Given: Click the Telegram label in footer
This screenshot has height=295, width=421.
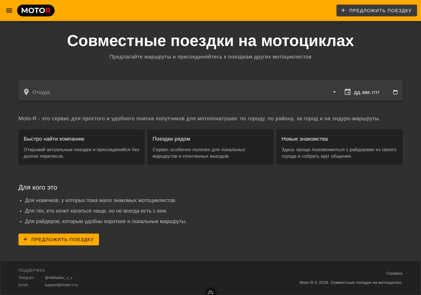Looking at the screenshot, I should 26,278.
